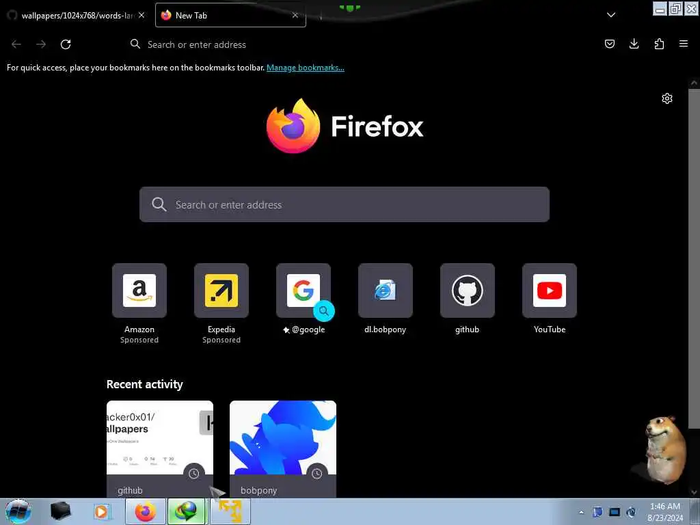700x525 pixels.
Task: Open the media player taskbar icon
Action: (102, 511)
